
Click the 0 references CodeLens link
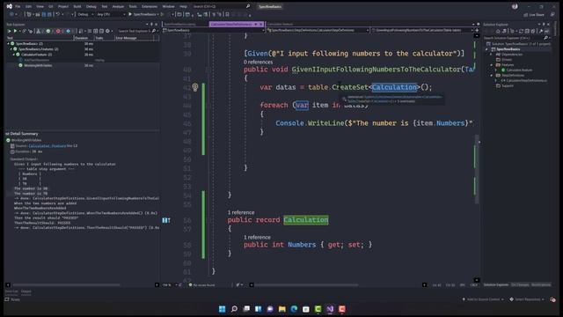(258, 62)
